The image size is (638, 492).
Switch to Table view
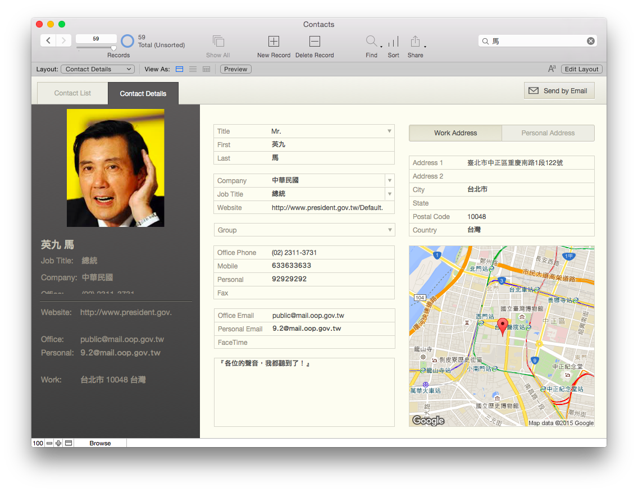pos(206,69)
